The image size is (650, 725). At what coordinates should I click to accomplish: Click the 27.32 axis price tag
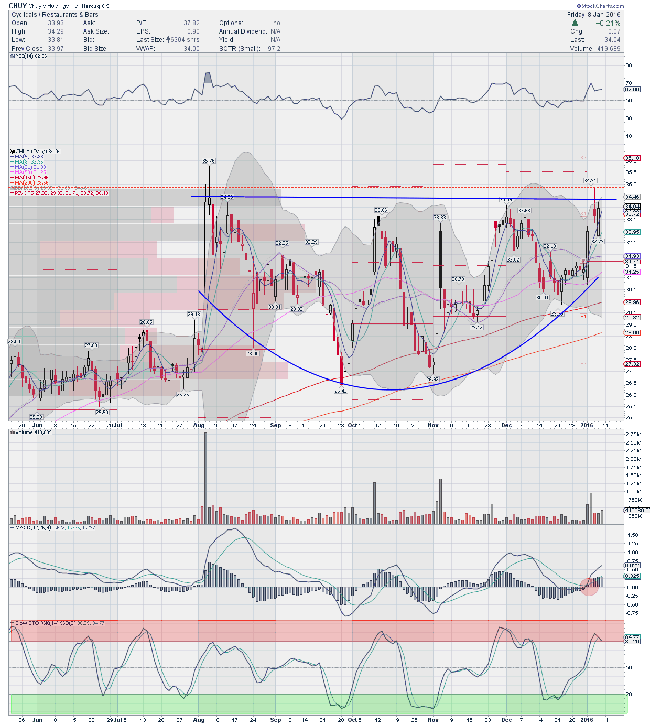coord(632,364)
